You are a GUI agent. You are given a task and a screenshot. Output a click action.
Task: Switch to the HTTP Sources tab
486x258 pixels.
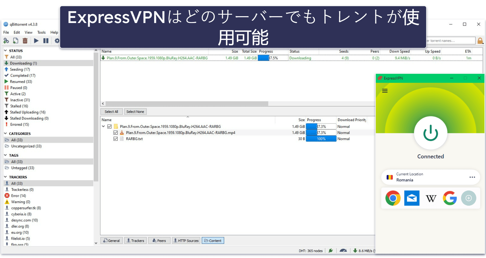186,241
